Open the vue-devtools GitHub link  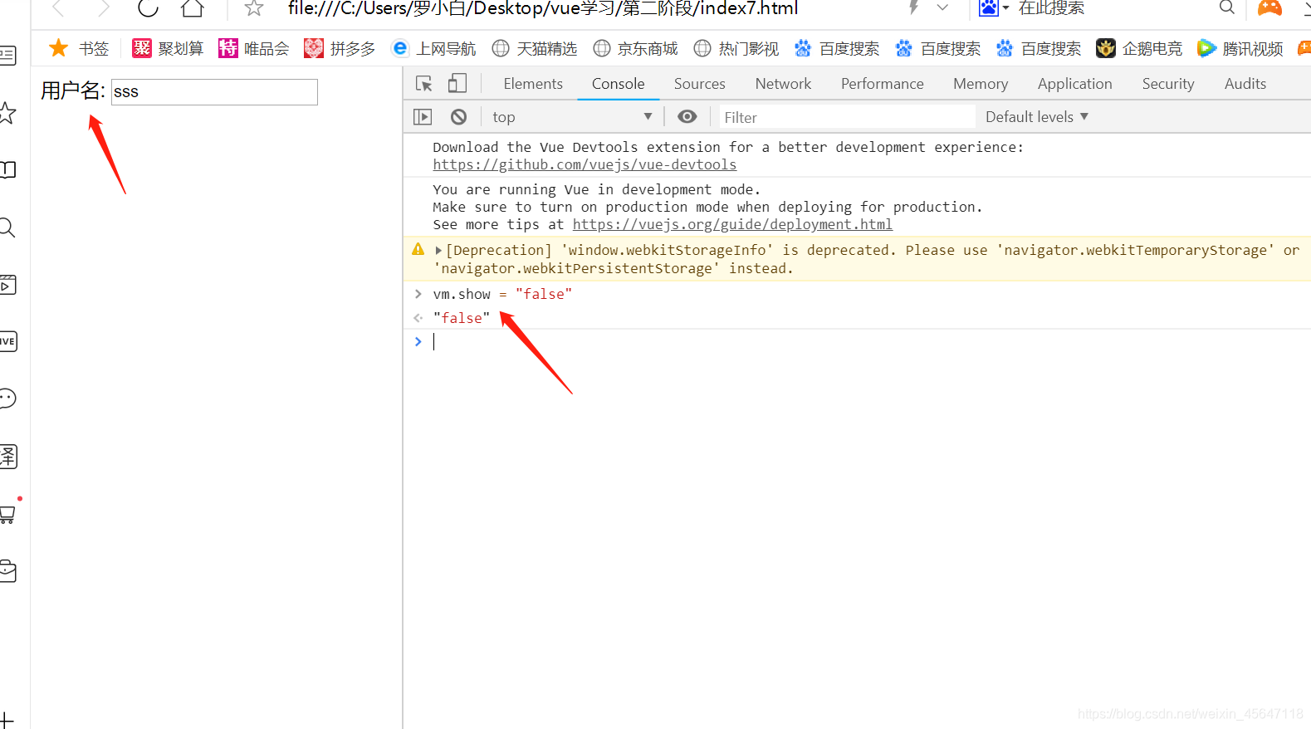[x=585, y=164]
